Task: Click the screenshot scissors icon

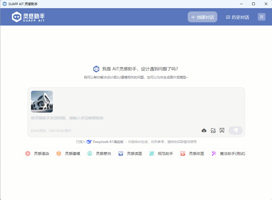Action: [222, 131]
